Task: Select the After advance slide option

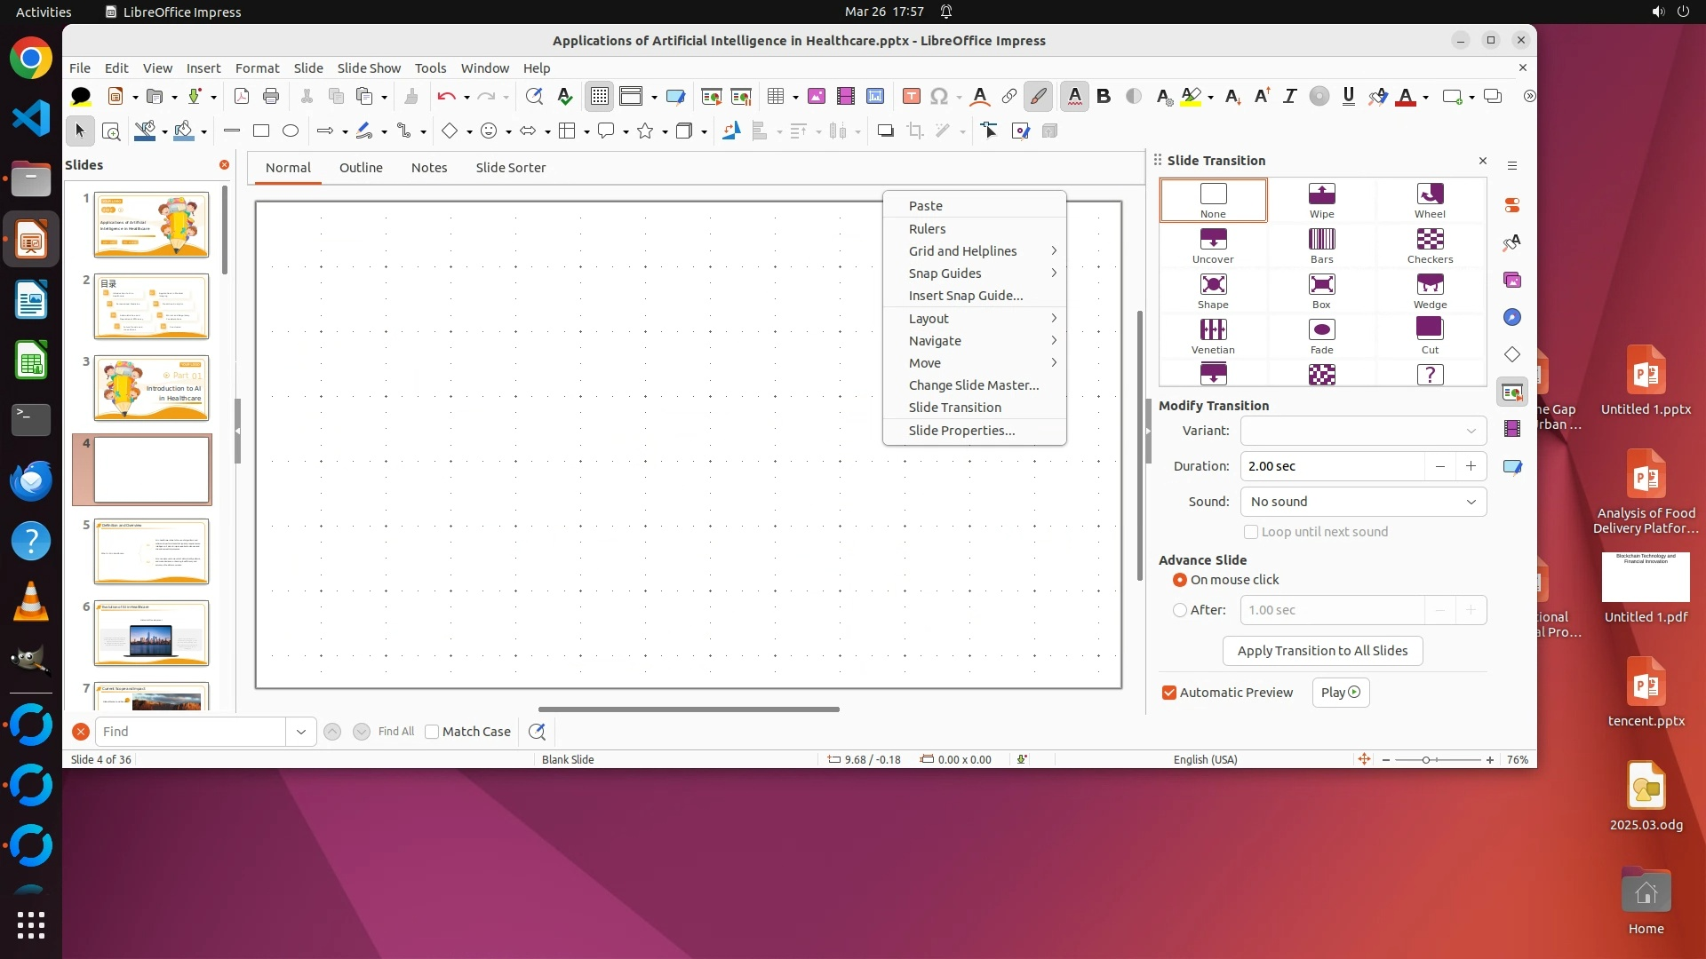Action: click(x=1180, y=610)
